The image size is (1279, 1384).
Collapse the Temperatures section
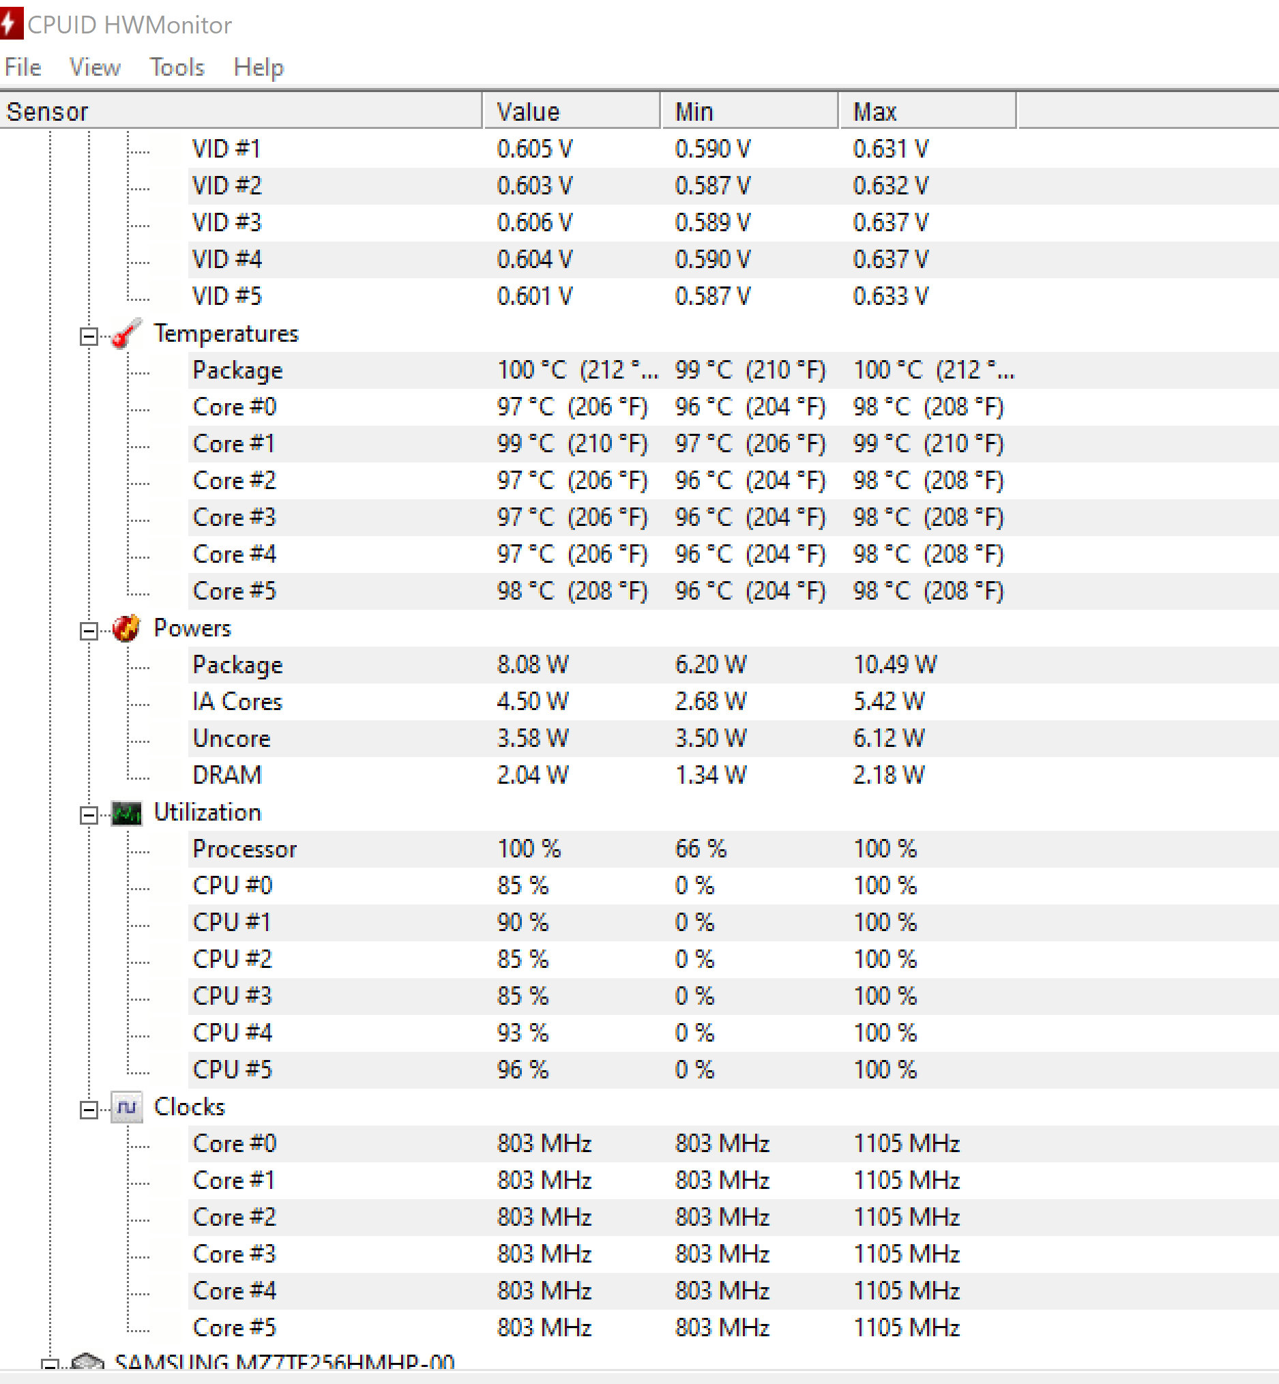pyautogui.click(x=89, y=336)
